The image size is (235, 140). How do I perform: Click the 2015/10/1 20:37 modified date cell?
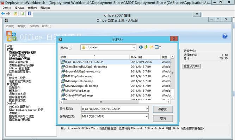[142, 62]
